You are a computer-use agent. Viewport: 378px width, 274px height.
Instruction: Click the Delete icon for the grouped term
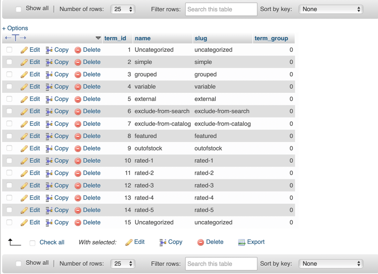coord(78,74)
